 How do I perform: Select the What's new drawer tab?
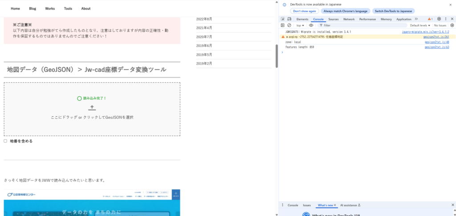(326, 205)
